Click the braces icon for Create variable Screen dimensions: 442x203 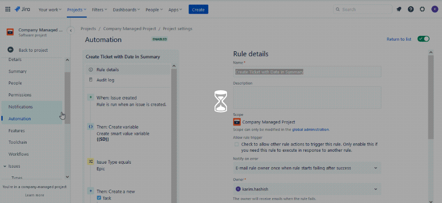(91, 127)
